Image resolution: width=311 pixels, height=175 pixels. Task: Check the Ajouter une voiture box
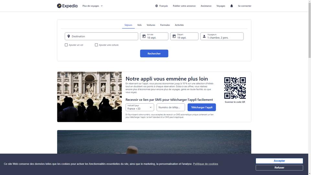tap(97, 45)
